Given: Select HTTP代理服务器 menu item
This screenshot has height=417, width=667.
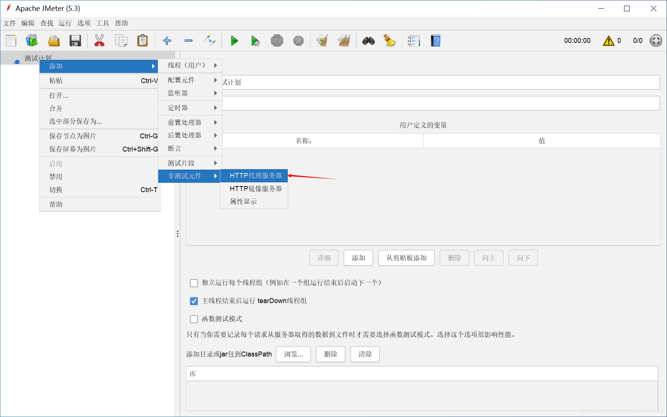Looking at the screenshot, I should [x=254, y=176].
